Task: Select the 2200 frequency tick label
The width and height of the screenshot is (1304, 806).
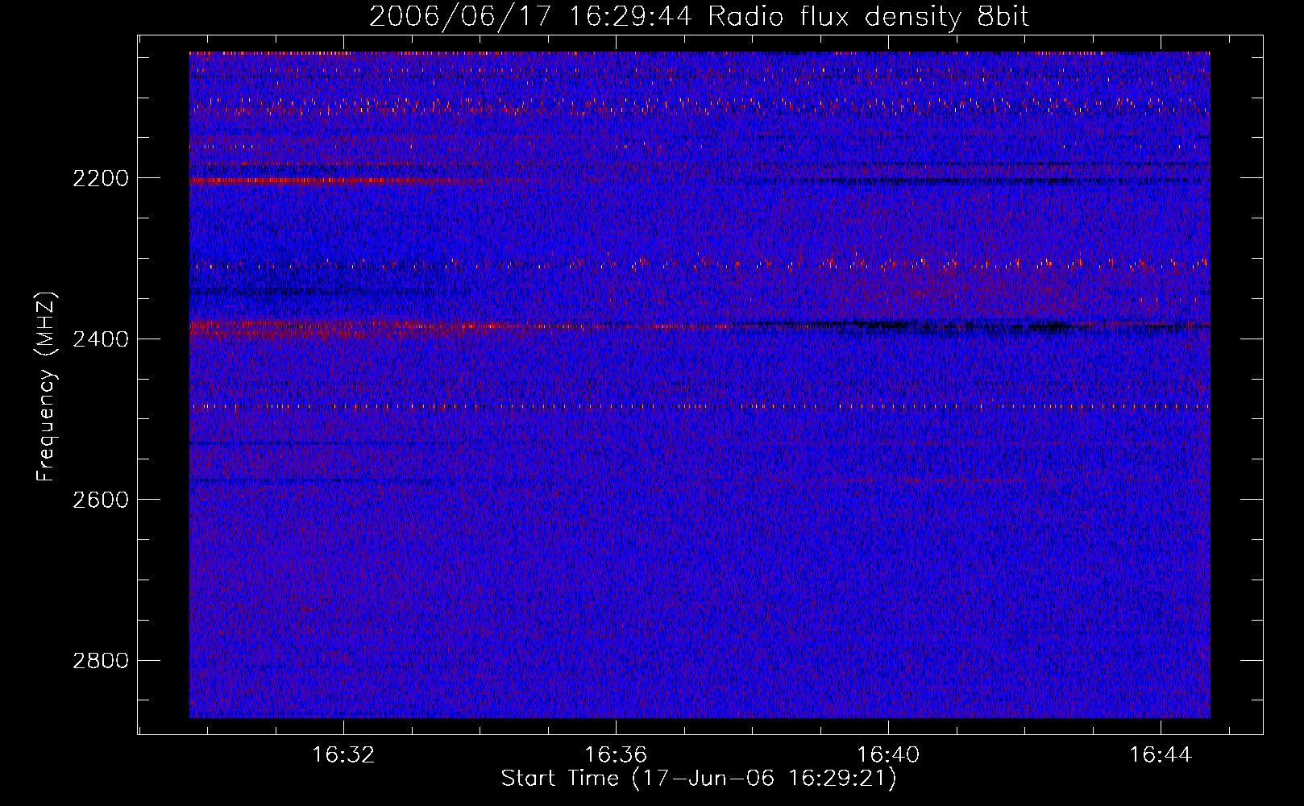Action: (101, 178)
